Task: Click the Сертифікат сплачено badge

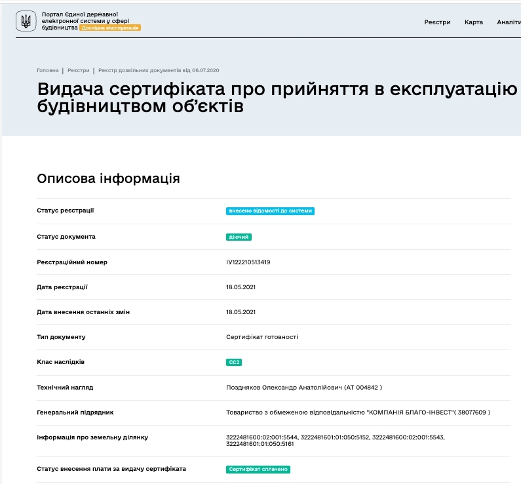Action: [258, 470]
